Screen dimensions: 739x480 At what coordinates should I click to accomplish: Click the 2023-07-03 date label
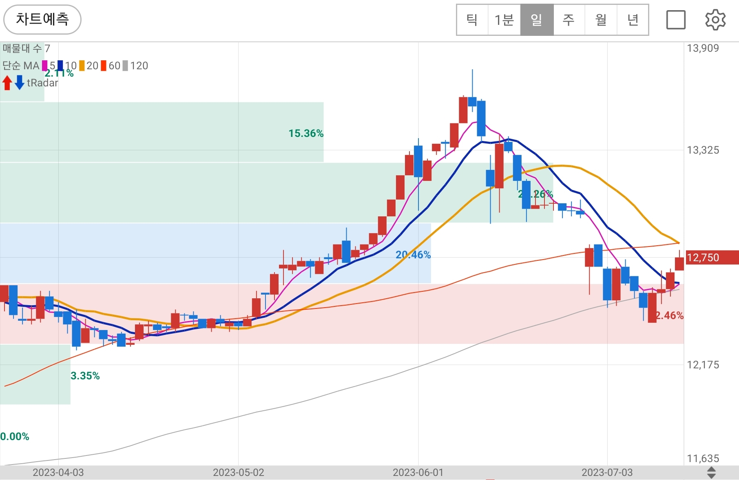click(607, 473)
